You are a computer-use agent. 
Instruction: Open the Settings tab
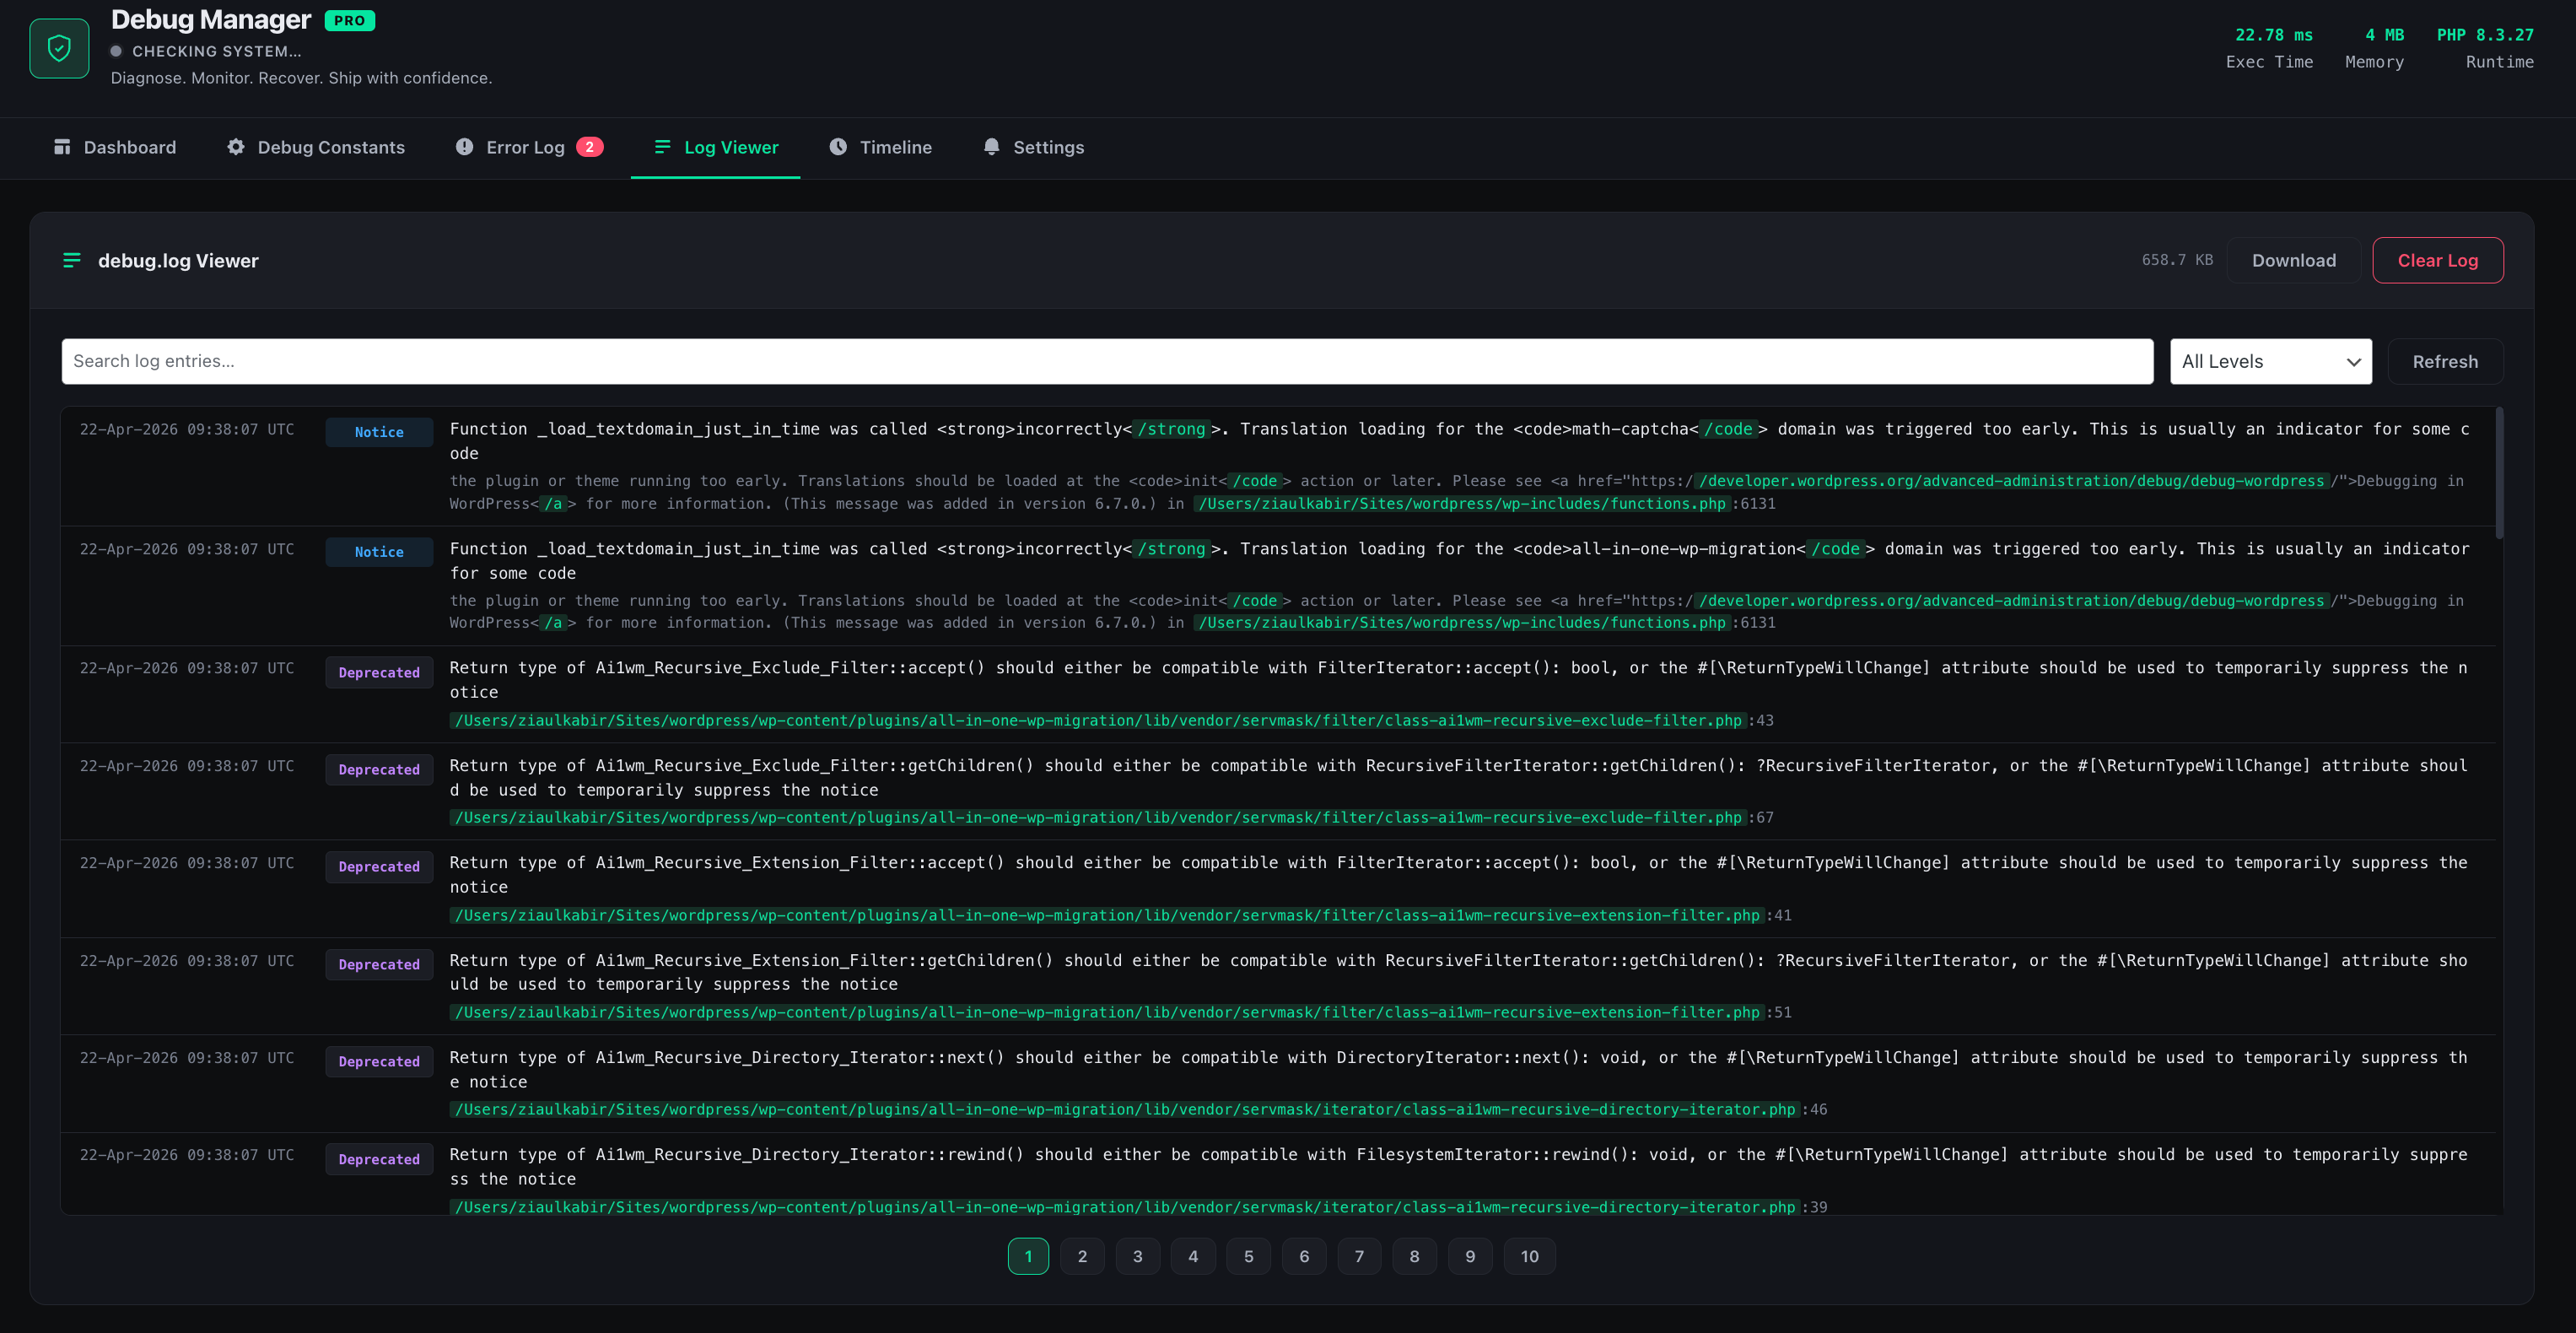tap(1034, 147)
